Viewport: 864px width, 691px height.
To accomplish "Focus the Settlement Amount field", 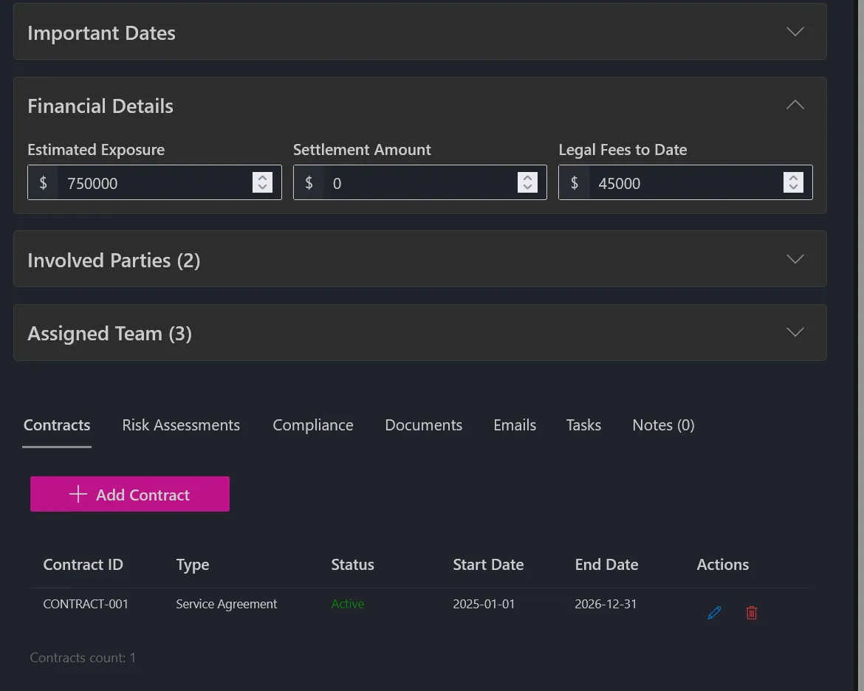I will click(420, 183).
